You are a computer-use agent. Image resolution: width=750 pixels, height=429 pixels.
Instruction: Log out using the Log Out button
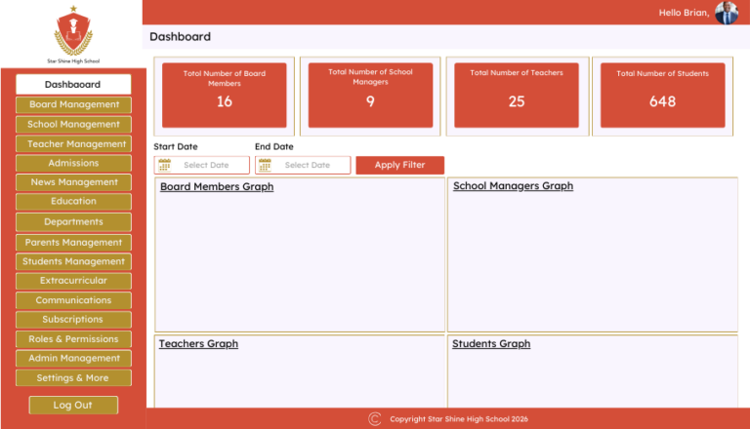72,405
